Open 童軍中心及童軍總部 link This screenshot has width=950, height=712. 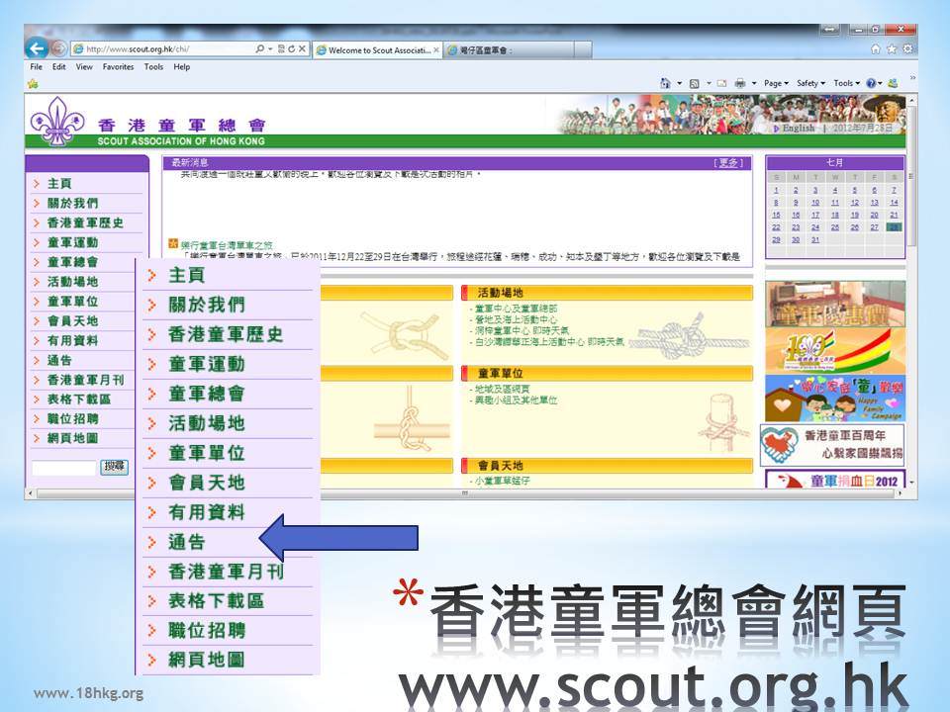tap(516, 309)
